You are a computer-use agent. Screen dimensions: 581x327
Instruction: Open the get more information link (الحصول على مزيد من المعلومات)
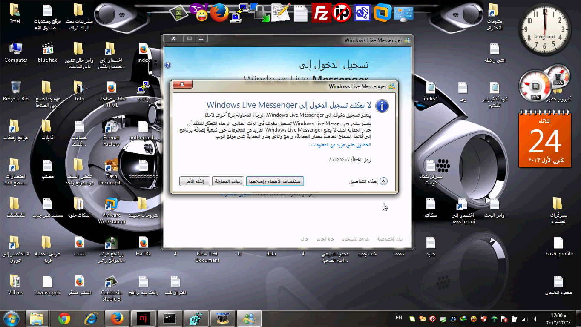click(339, 145)
